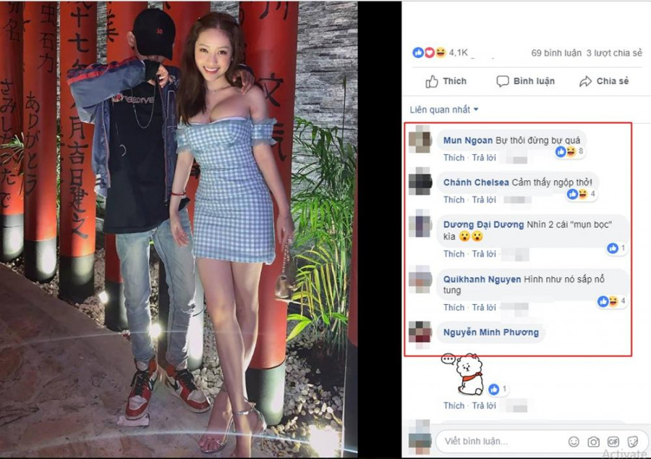
Task: Click Trả lời under Dương Đại Dương's comment
Action: pyautogui.click(x=484, y=254)
